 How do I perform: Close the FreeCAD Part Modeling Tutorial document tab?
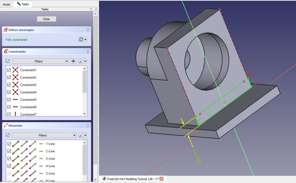[161, 179]
